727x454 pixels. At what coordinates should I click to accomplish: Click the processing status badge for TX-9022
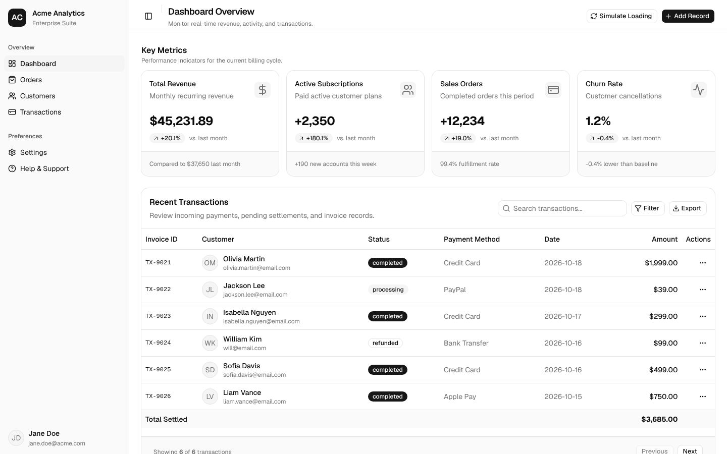coord(388,290)
